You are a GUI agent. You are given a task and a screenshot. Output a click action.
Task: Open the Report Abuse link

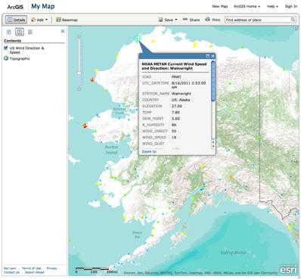[35, 272]
